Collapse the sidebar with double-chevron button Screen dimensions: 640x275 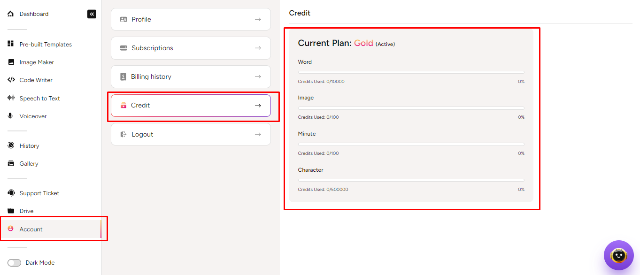[92, 14]
